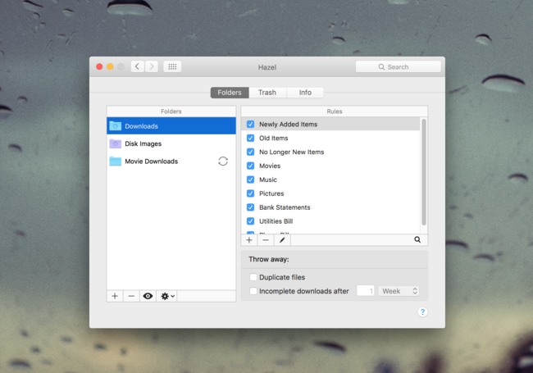533x373 pixels.
Task: Open the gear actions menu under Folders
Action: click(167, 296)
